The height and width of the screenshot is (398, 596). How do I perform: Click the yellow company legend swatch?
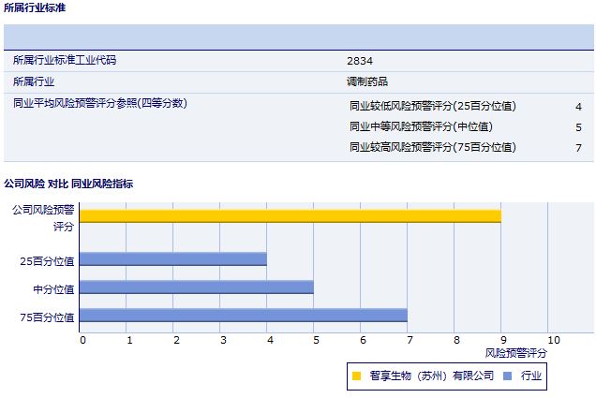click(x=356, y=376)
